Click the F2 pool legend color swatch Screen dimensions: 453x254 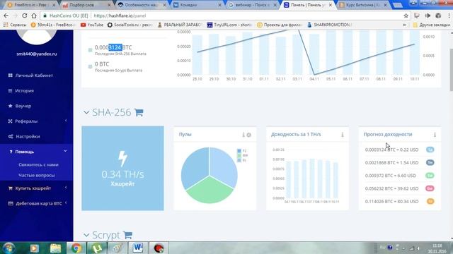click(x=239, y=151)
